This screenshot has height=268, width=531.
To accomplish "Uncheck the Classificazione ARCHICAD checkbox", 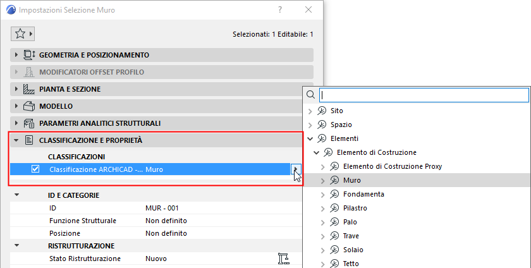I will click(35, 169).
